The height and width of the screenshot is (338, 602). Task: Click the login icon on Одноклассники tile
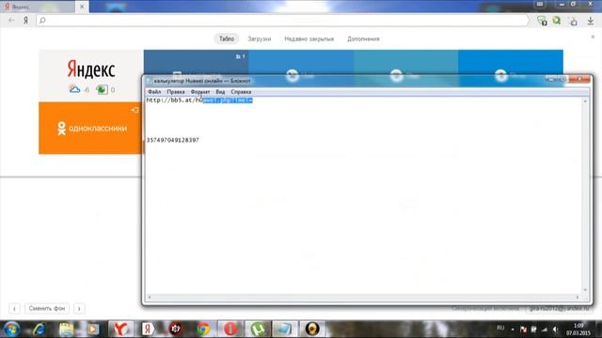click(x=135, y=110)
